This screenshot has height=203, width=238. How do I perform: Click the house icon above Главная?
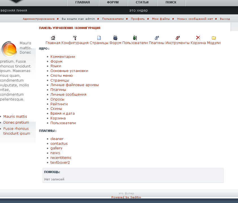pos(53,38)
